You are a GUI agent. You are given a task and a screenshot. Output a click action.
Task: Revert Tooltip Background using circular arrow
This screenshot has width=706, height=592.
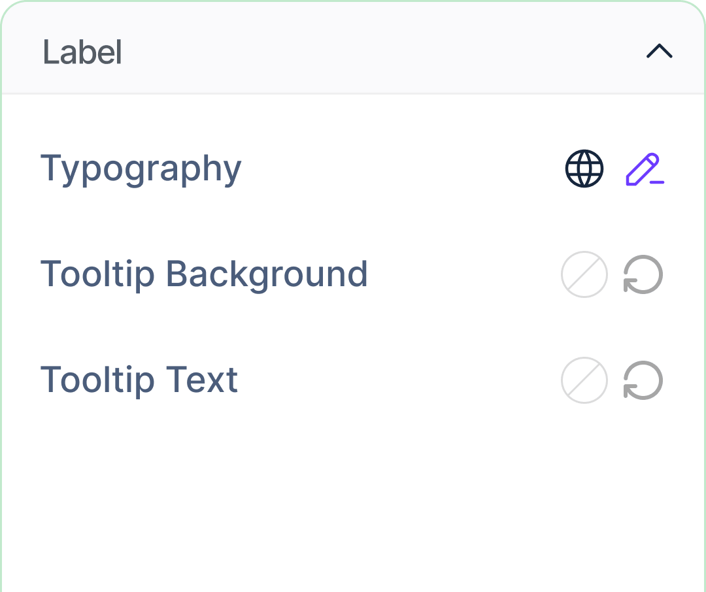(x=643, y=274)
